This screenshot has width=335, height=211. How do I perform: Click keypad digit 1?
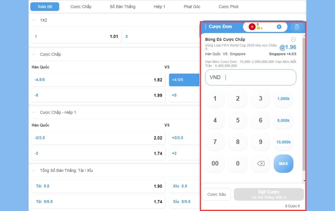[215, 99]
